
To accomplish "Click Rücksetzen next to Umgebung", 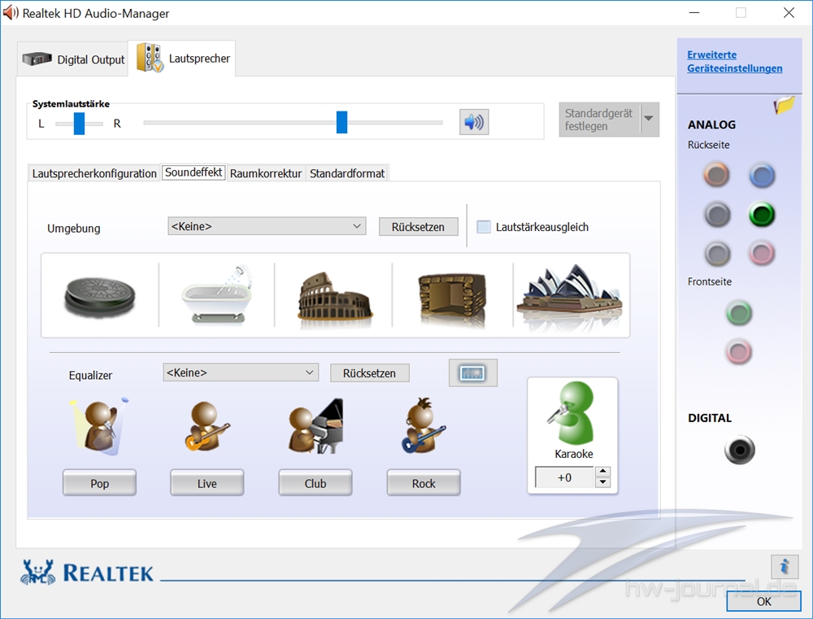I will coord(418,227).
